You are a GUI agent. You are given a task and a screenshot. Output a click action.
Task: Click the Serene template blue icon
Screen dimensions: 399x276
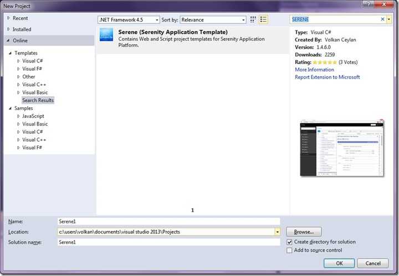106,34
